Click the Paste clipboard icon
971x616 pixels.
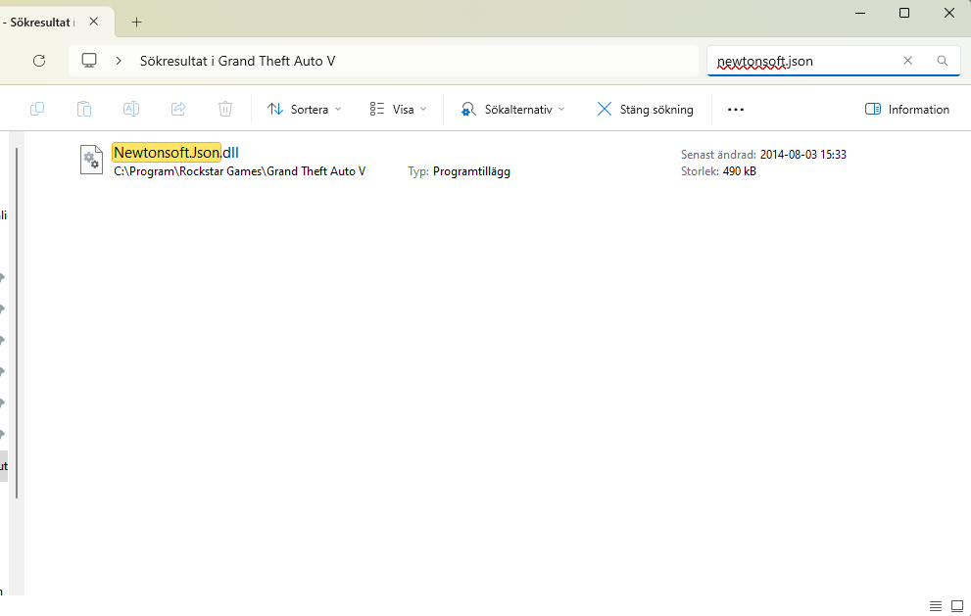click(84, 110)
